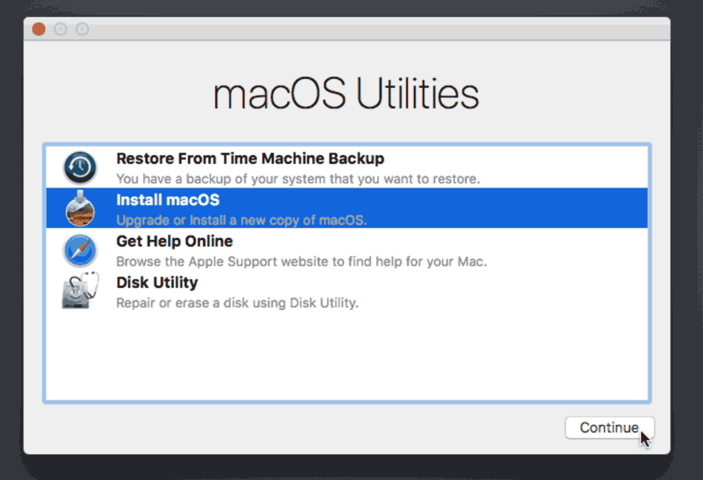This screenshot has width=703, height=480.
Task: Click the Install macOS installer icon
Action: tap(80, 208)
